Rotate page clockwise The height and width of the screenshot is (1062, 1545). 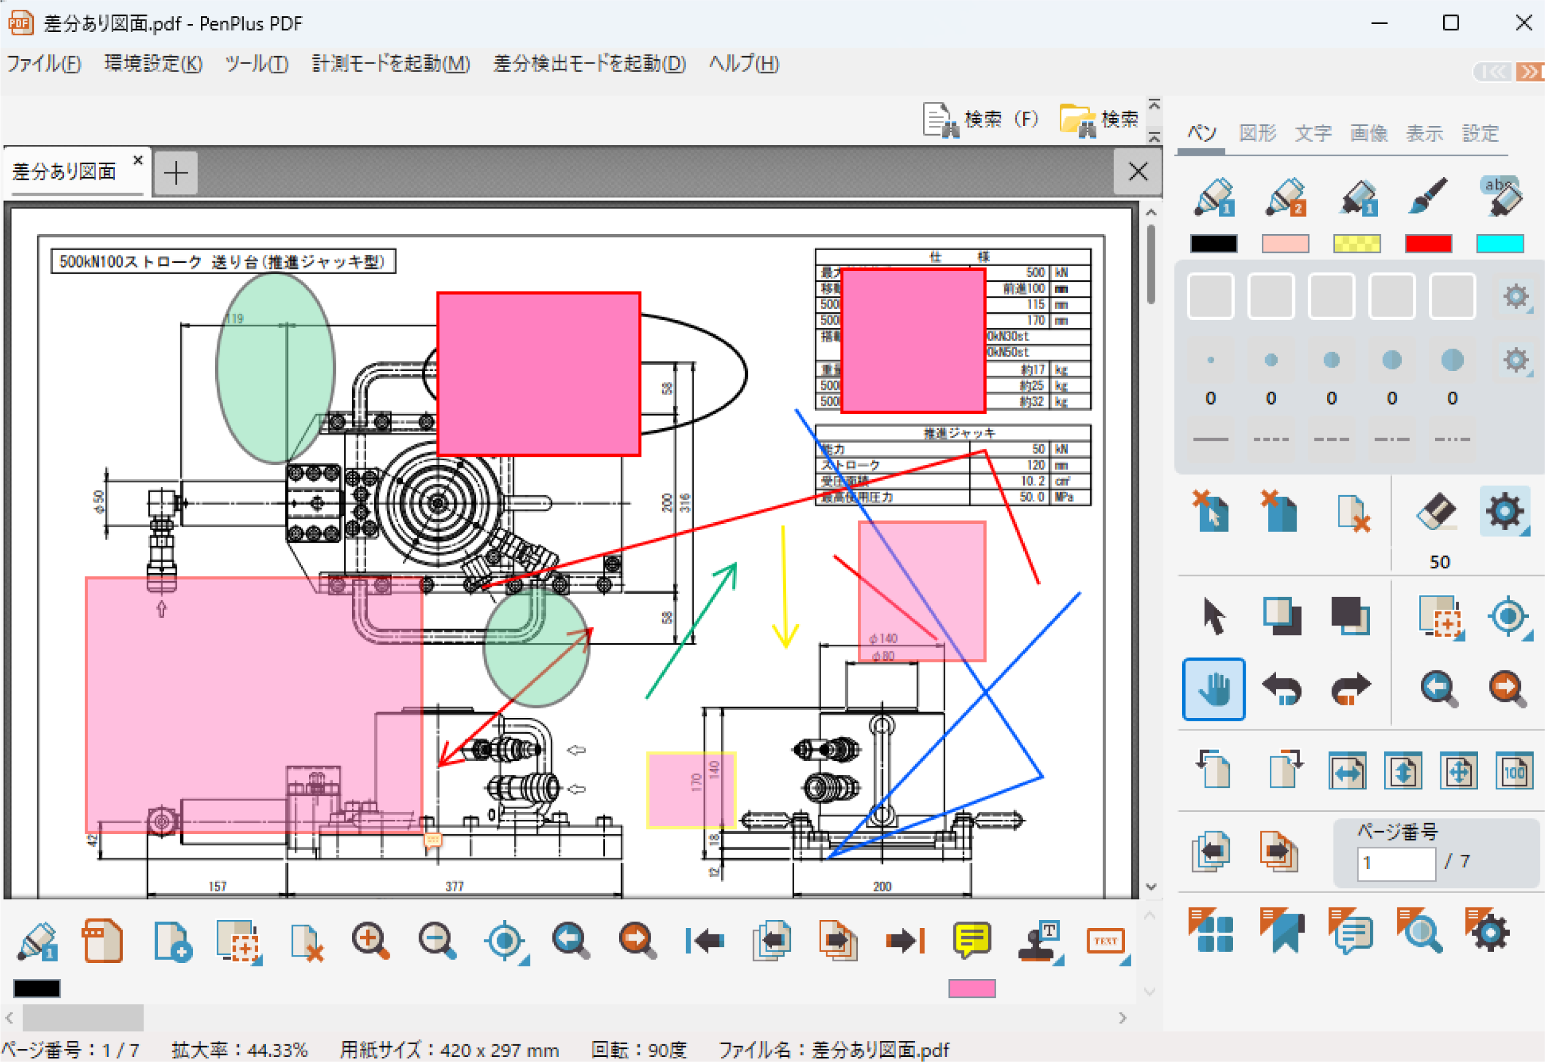coord(1285,769)
